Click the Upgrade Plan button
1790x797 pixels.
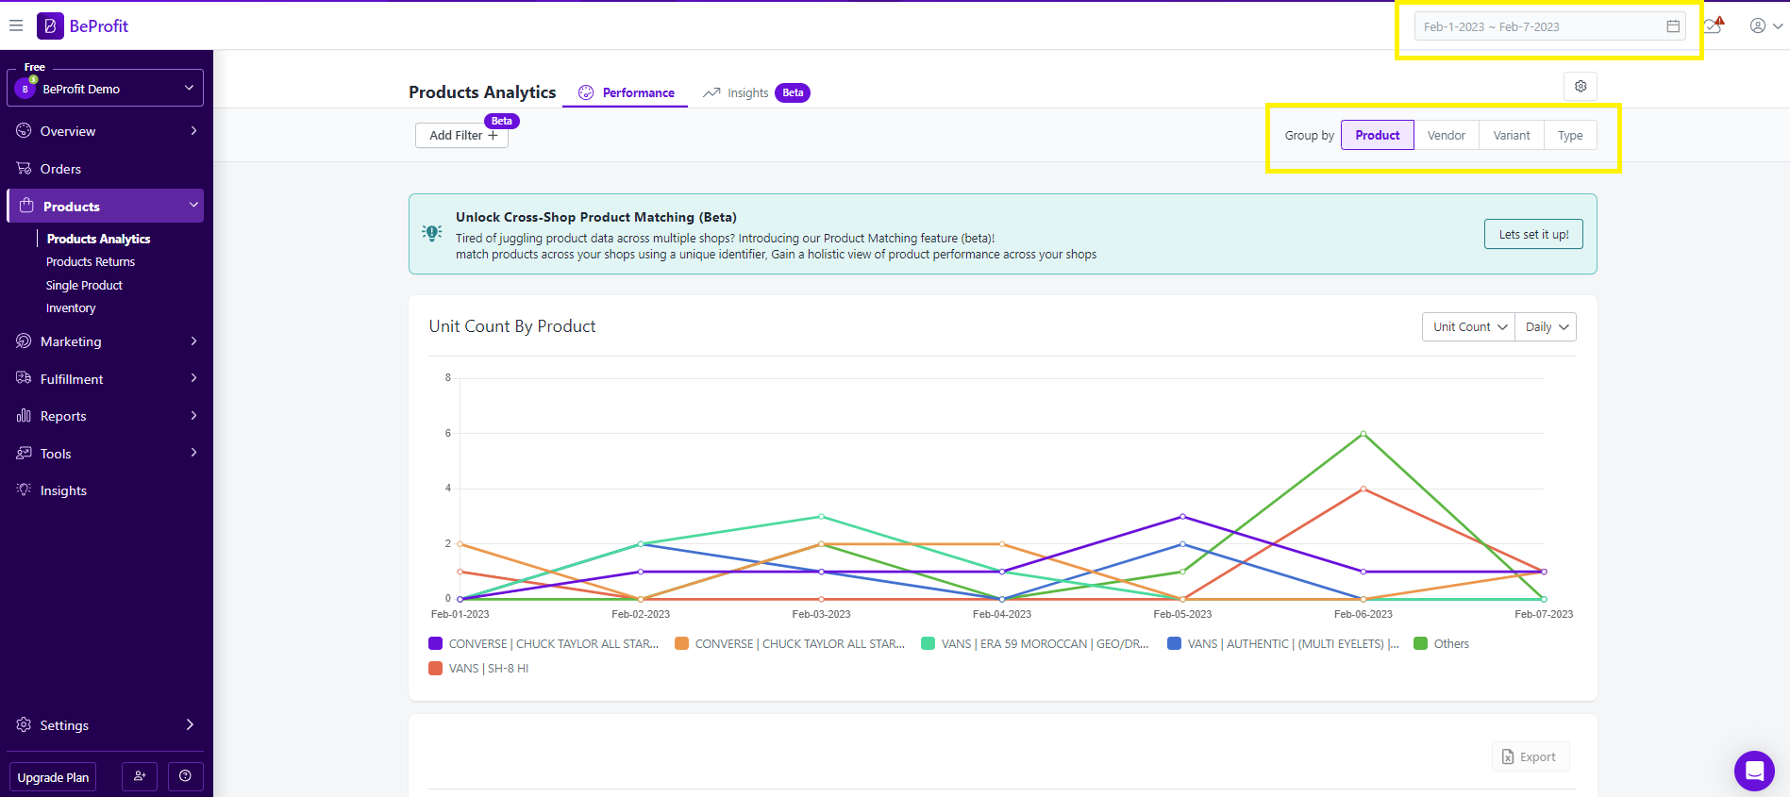[x=53, y=777]
